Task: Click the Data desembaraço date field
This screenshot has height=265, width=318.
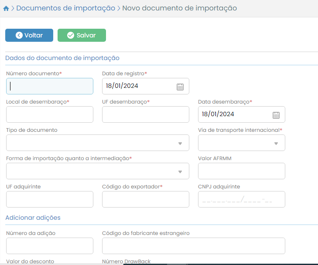Action: (235, 114)
